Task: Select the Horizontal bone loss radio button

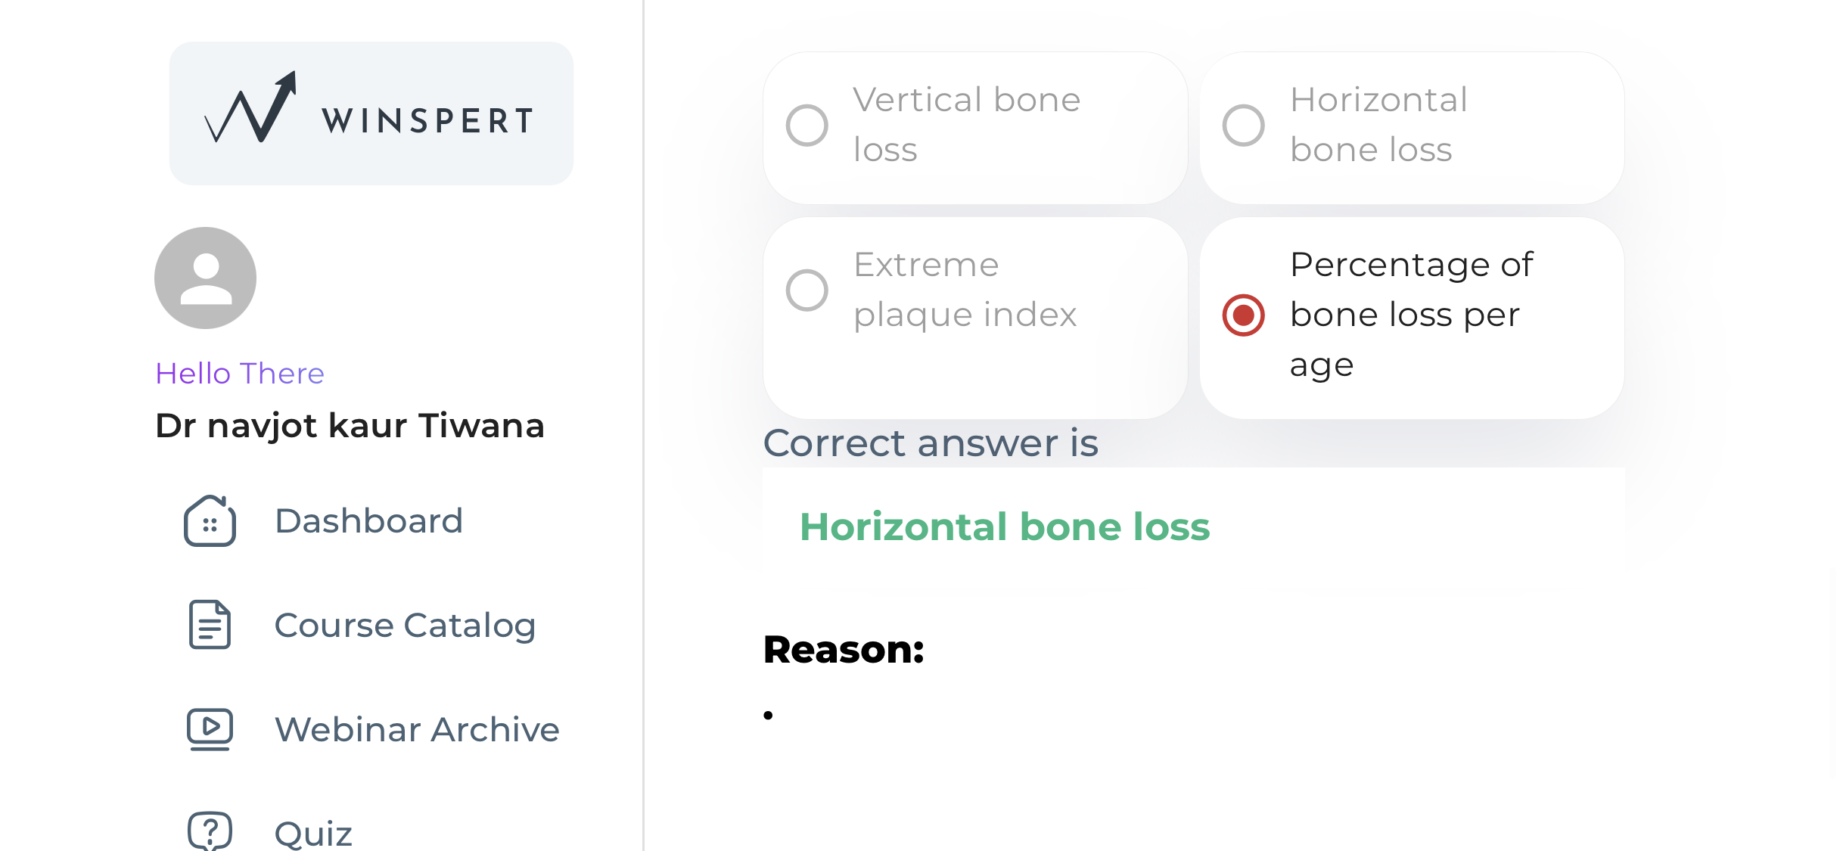Action: click(1243, 125)
